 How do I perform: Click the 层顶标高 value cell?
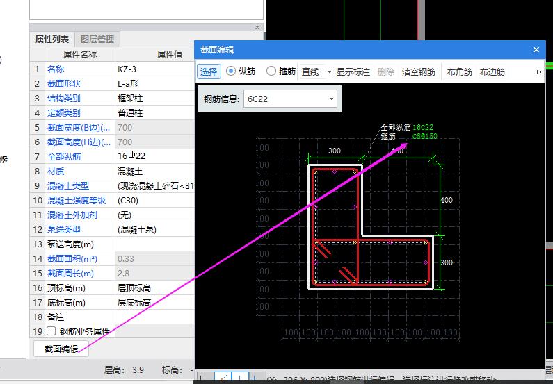pos(155,288)
